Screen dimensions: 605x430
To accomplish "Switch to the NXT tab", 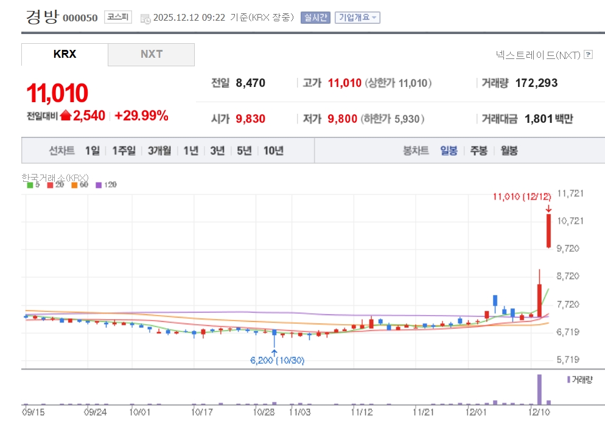I will [152, 54].
